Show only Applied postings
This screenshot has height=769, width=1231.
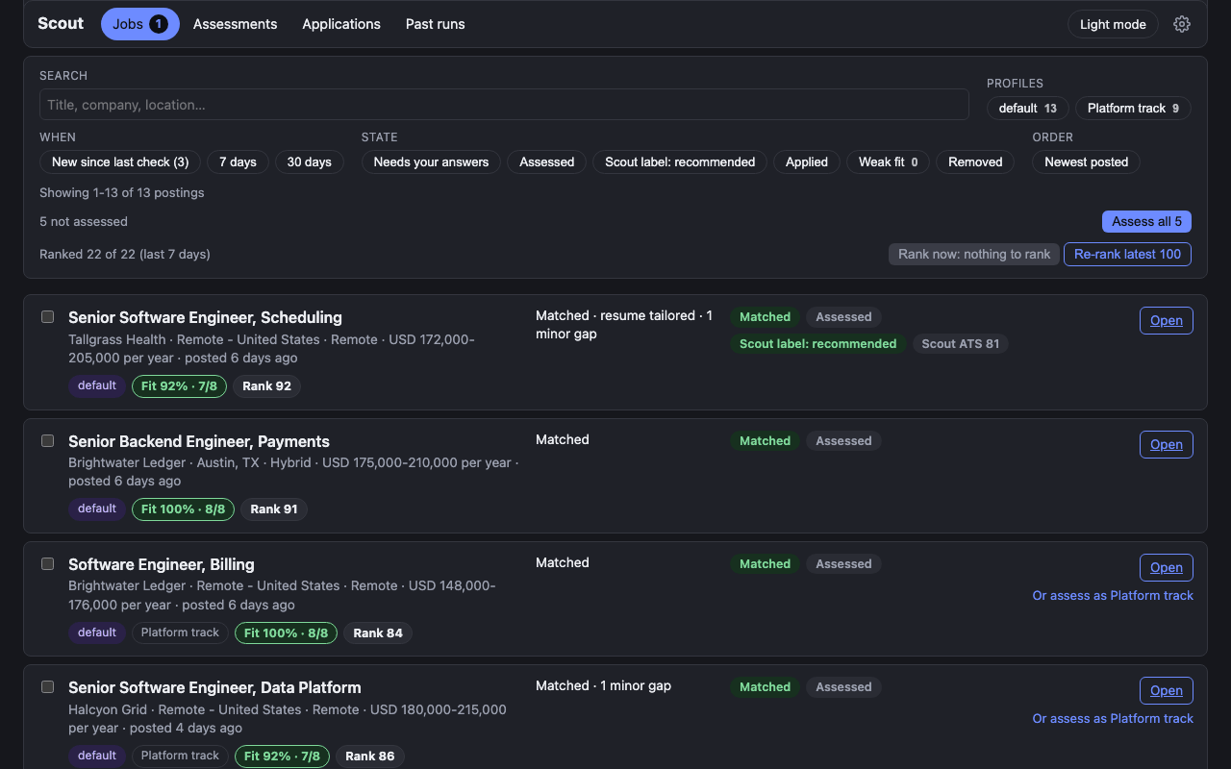[807, 162]
